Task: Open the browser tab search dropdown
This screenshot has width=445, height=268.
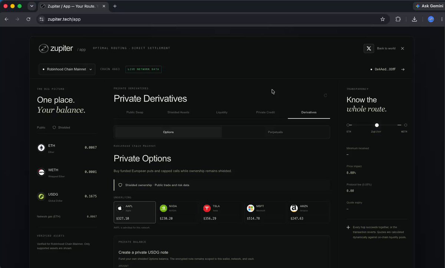Action: point(32,6)
